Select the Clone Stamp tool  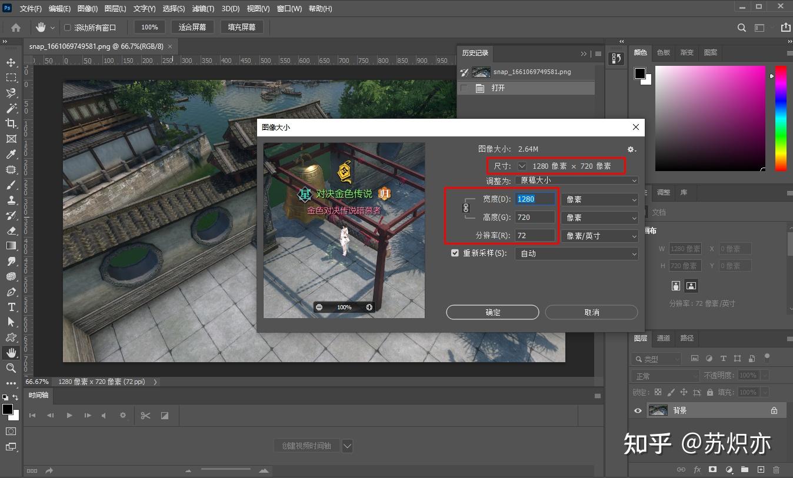point(11,200)
